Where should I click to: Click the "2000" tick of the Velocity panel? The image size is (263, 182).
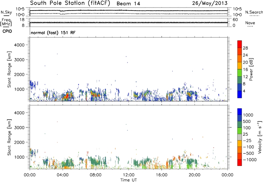pyautogui.click(x=19, y=142)
